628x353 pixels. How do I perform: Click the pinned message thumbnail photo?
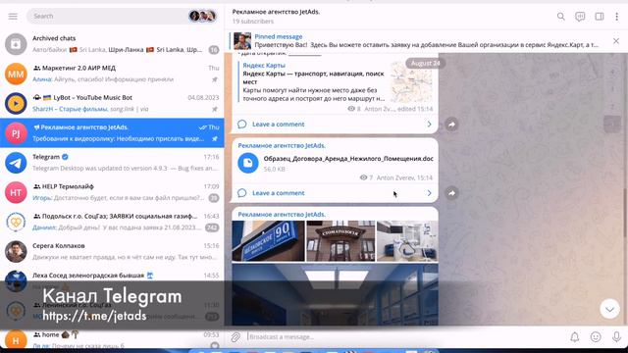coord(242,41)
